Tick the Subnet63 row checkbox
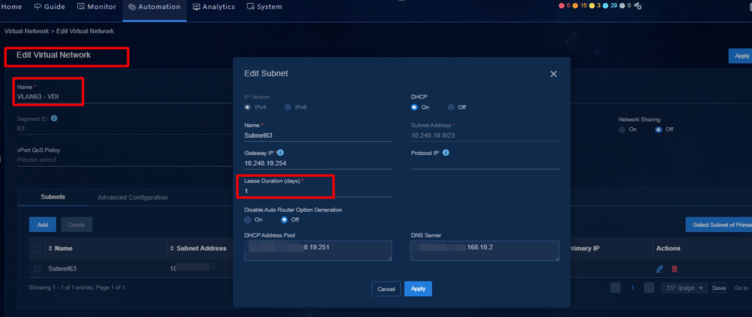Viewport: 752px width, 317px height. [x=37, y=269]
